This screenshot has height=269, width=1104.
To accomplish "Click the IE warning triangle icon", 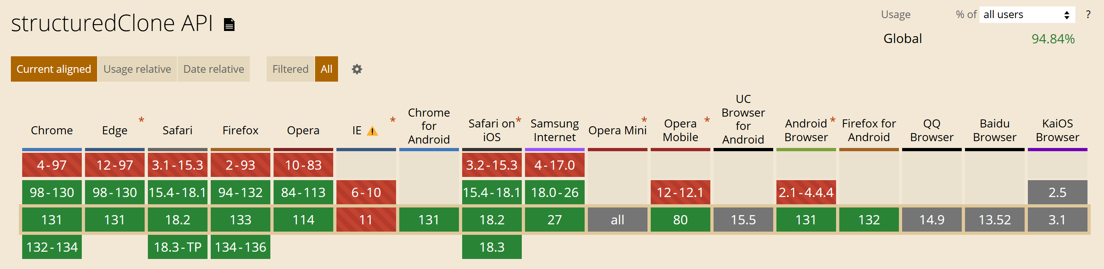I will point(372,131).
